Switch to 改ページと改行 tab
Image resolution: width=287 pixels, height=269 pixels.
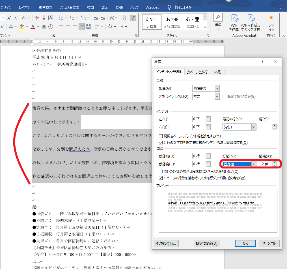pyautogui.click(x=197, y=72)
